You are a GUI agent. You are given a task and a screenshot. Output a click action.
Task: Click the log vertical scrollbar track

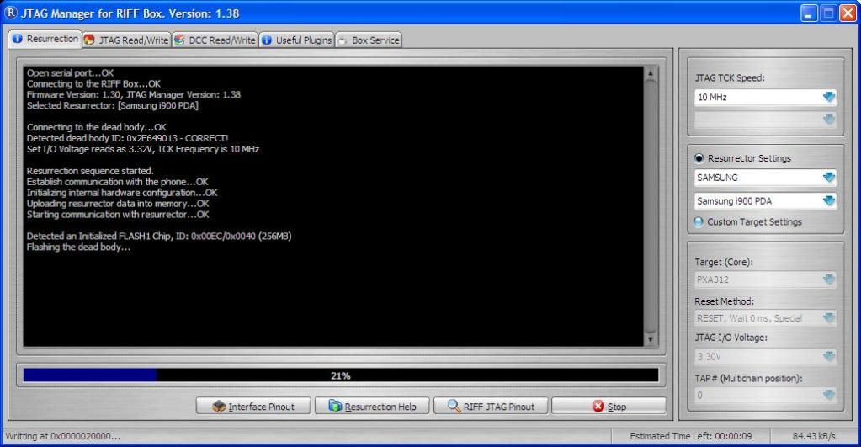[x=650, y=206]
